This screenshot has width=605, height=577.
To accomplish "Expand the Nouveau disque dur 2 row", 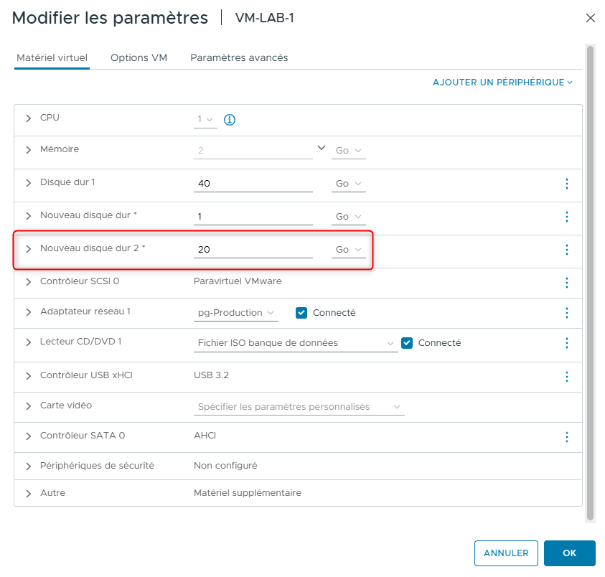I will tap(29, 249).
